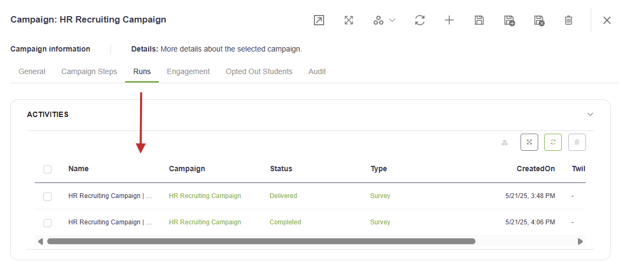
Task: Open HR Recruiting Campaign link in first row
Action: point(204,196)
